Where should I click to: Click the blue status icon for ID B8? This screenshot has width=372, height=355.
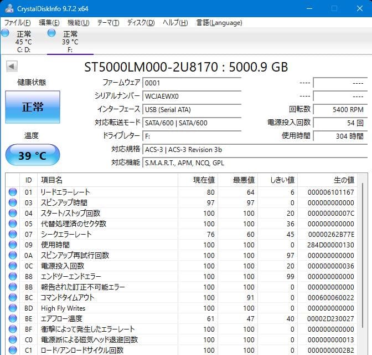(x=13, y=276)
